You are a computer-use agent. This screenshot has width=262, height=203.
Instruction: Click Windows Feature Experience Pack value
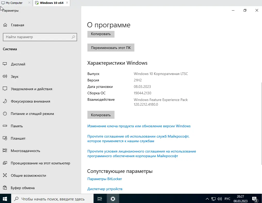[x=161, y=102]
